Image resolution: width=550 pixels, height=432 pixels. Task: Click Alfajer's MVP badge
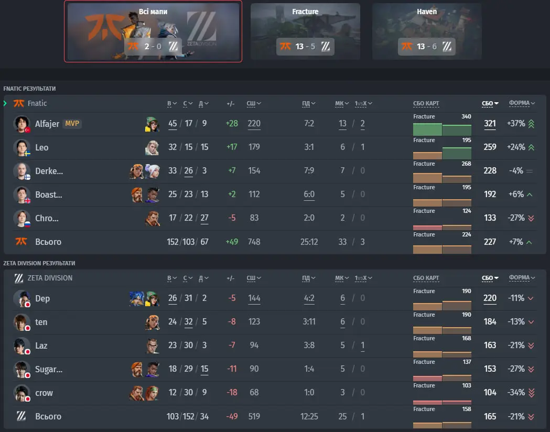[x=72, y=123]
